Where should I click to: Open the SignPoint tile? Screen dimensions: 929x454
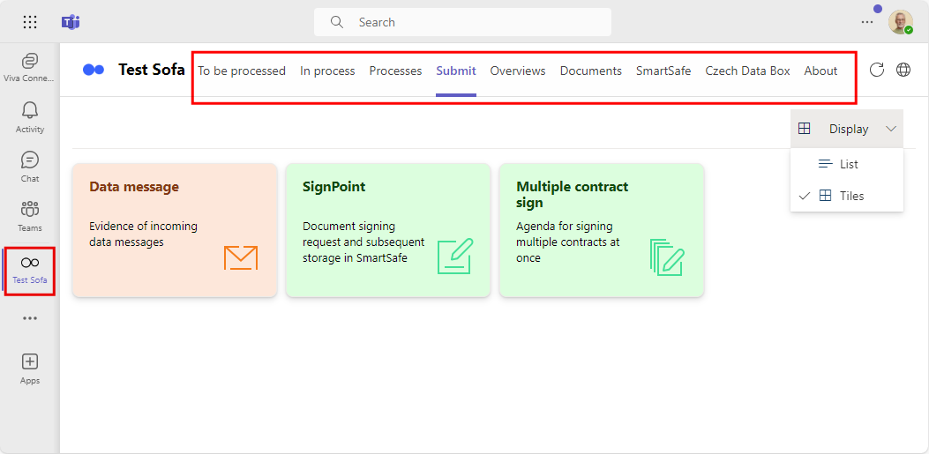tap(388, 230)
